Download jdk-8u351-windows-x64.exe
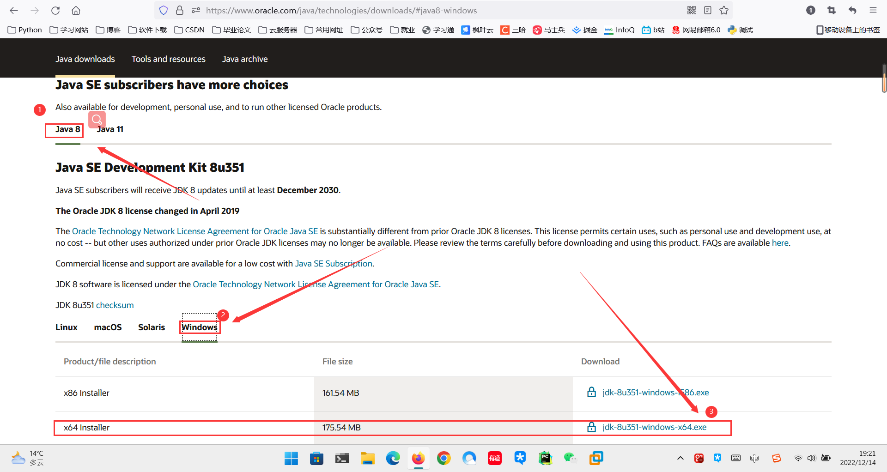 click(655, 427)
